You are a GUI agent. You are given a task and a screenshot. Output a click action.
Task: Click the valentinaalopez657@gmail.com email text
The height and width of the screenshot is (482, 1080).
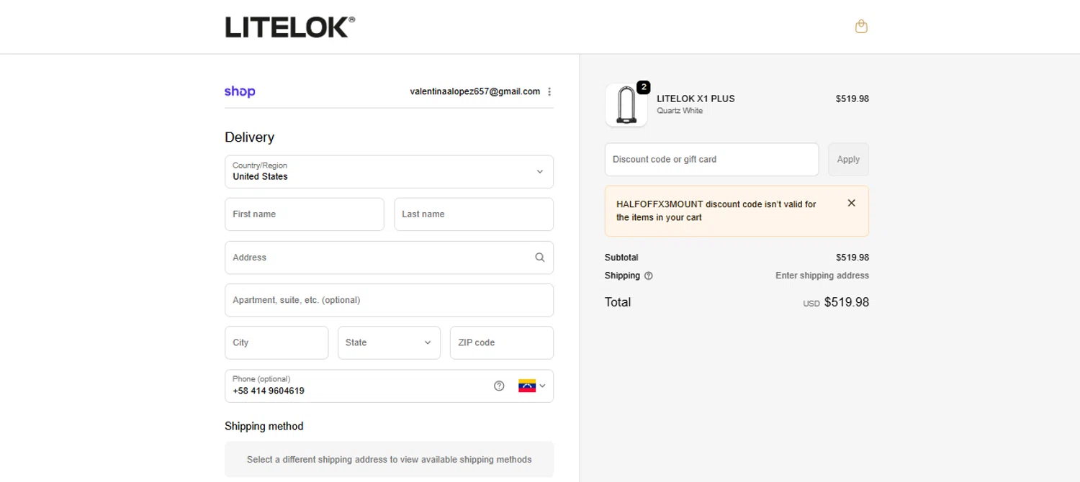click(x=475, y=91)
